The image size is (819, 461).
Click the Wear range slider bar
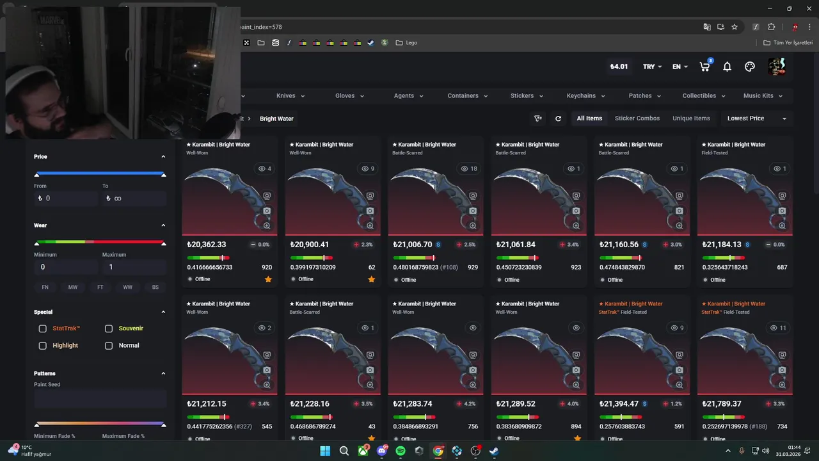pyautogui.click(x=100, y=242)
